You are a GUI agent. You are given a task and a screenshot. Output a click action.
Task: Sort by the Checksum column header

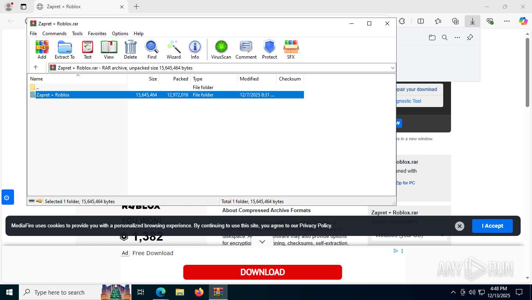(x=290, y=79)
